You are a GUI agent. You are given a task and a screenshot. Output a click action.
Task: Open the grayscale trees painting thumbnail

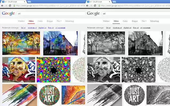pyautogui.click(x=106, y=43)
